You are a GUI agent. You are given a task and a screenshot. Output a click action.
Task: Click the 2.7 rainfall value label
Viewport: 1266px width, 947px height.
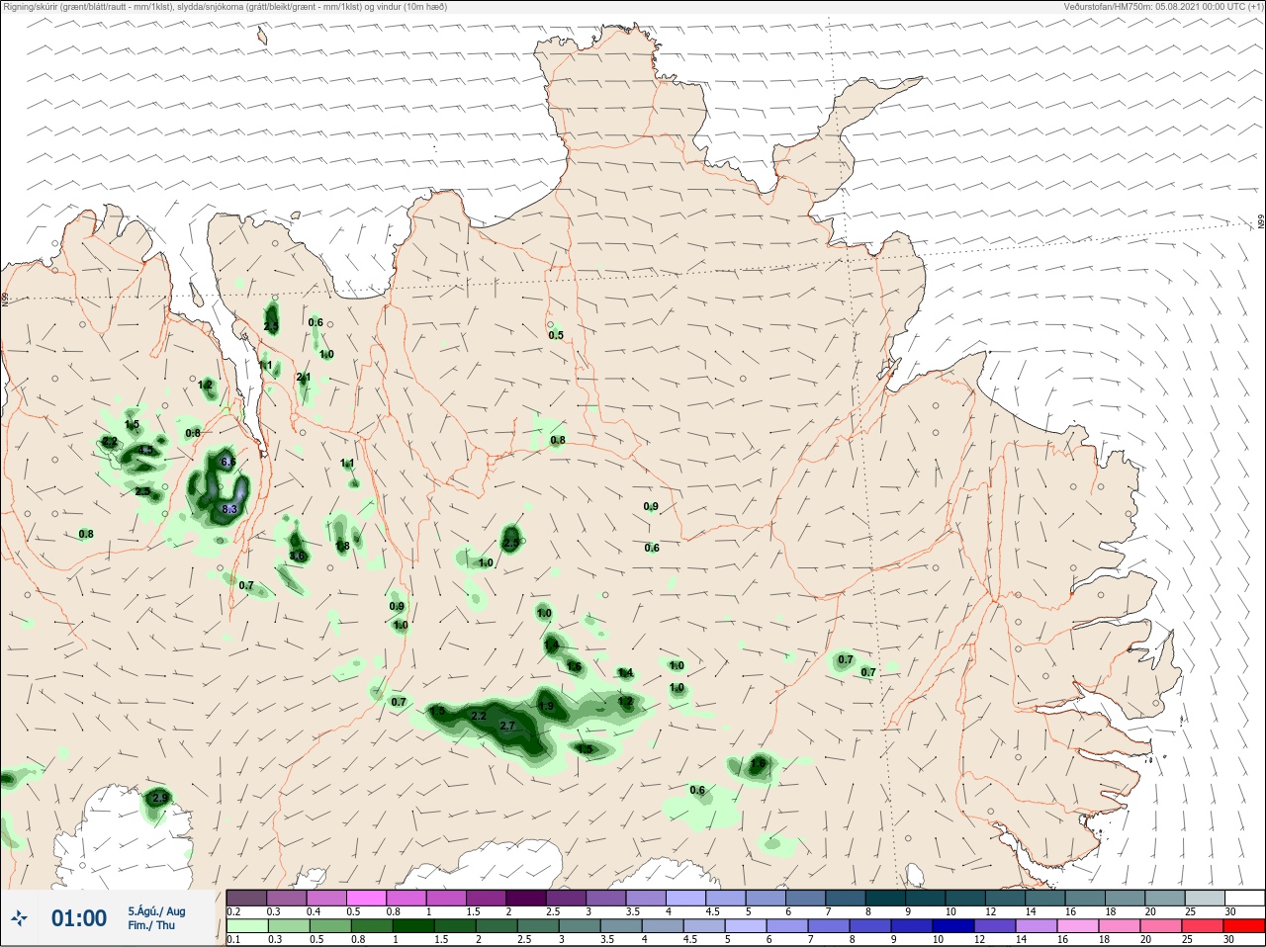coord(508,726)
